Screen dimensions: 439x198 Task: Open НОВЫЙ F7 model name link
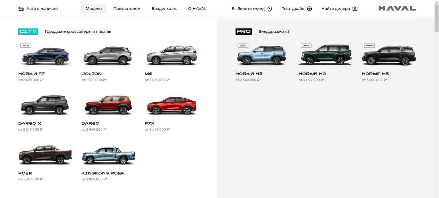31,74
